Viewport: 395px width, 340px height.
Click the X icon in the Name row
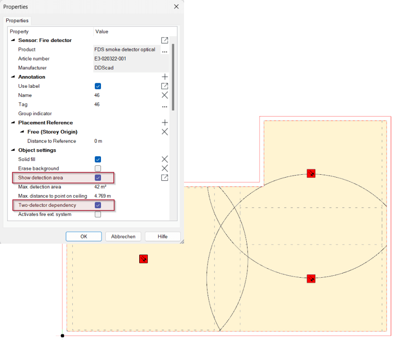[x=165, y=95]
